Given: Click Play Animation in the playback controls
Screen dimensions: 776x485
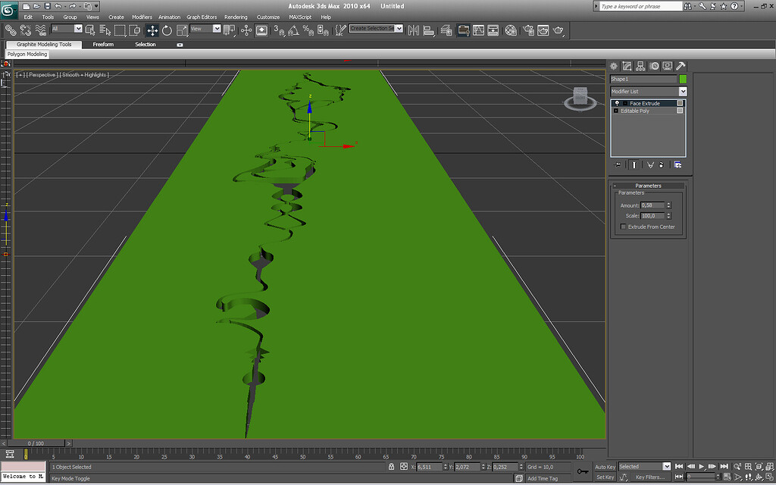Looking at the screenshot, I should [702, 466].
